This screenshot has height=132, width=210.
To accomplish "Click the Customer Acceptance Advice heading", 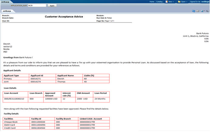I will (x=64, y=17).
